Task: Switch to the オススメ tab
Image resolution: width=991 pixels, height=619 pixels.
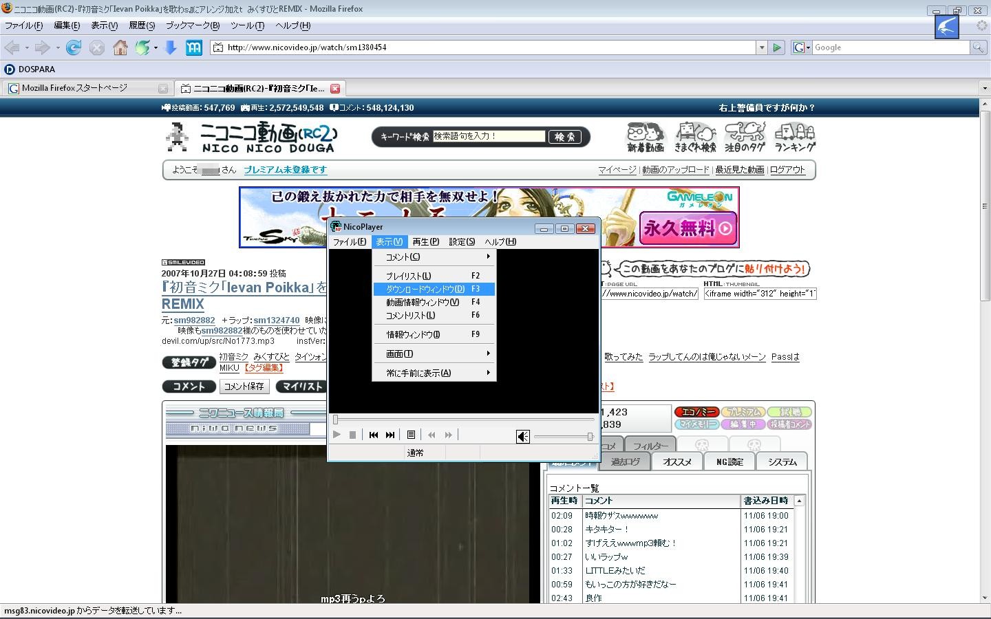Action: coord(677,461)
